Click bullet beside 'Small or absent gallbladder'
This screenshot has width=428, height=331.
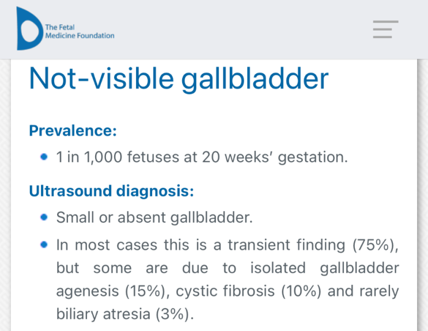tap(44, 218)
